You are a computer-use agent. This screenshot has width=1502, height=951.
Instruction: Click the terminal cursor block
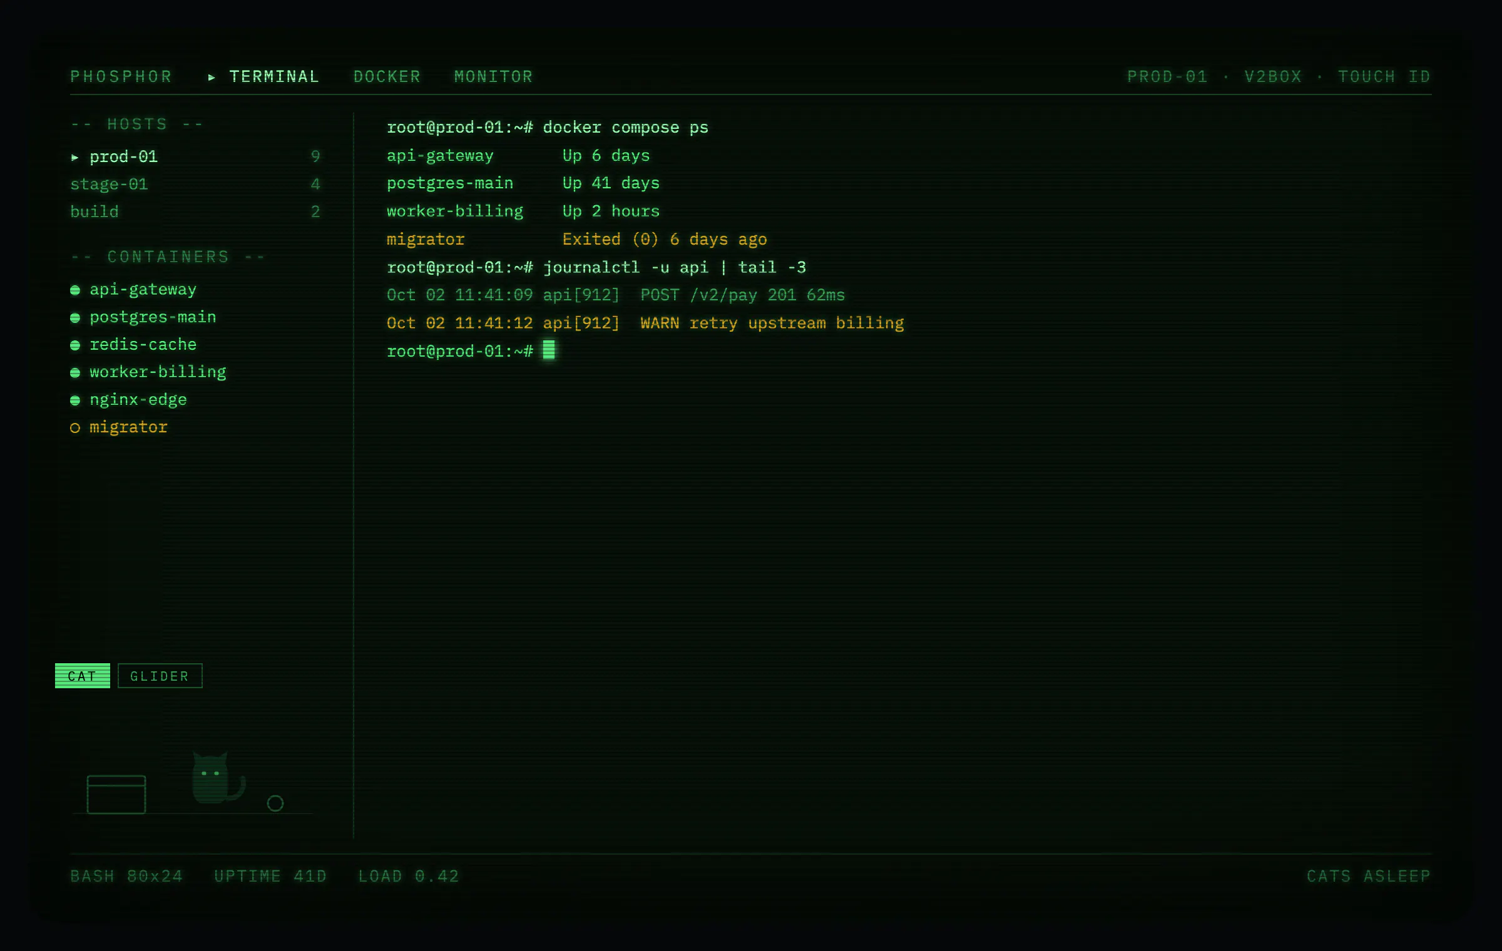point(549,350)
